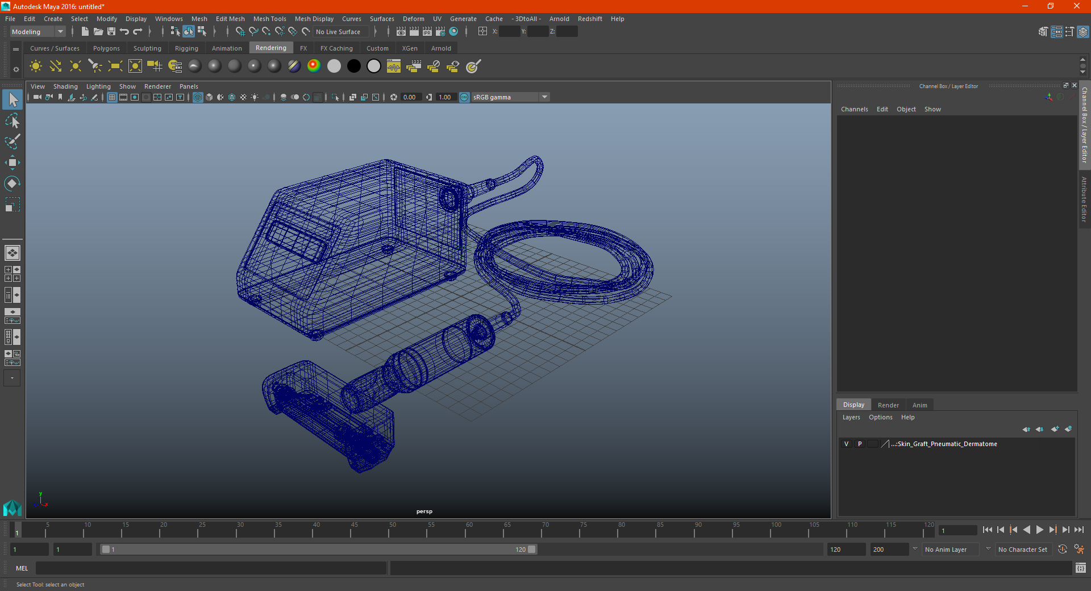Choose the Move tool in the toolbox
1091x591 pixels.
click(12, 163)
